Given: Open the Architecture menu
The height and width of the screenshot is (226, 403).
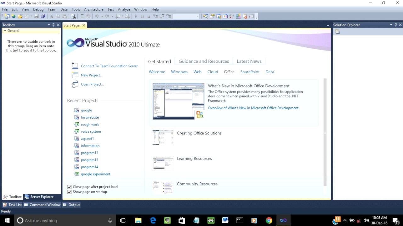Looking at the screenshot, I should point(94,9).
